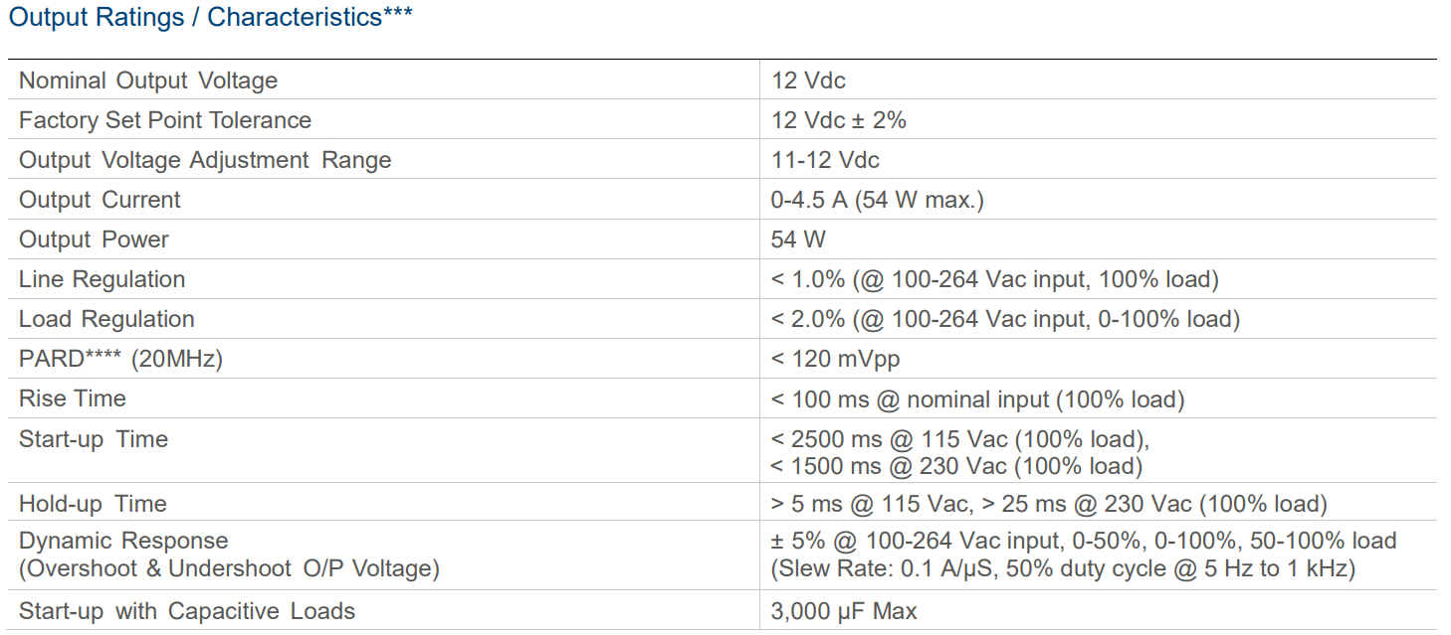
Task: Click the Line Regulation label
Action: click(102, 279)
